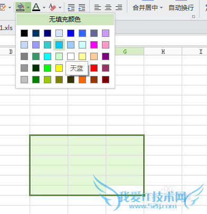Select the dark navy swatch in top row

(36, 33)
